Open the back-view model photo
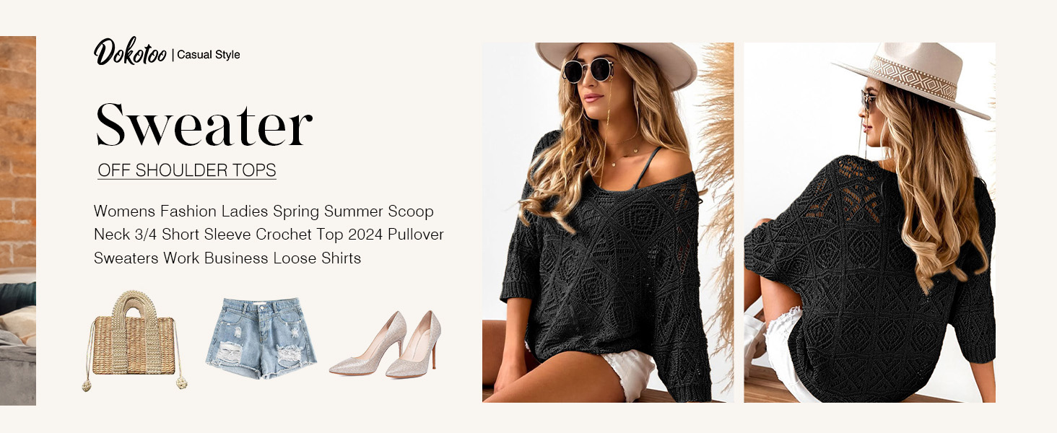Screen dimensions: 1057x433 pyautogui.click(x=869, y=222)
